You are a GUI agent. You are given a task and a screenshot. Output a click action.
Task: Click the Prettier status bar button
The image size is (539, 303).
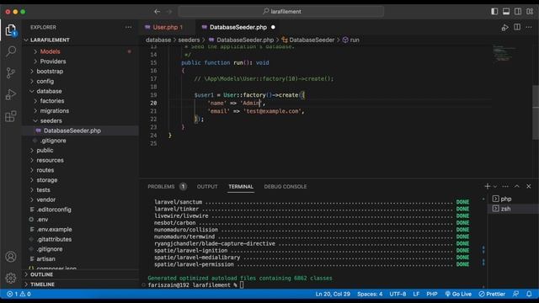click(x=492, y=294)
